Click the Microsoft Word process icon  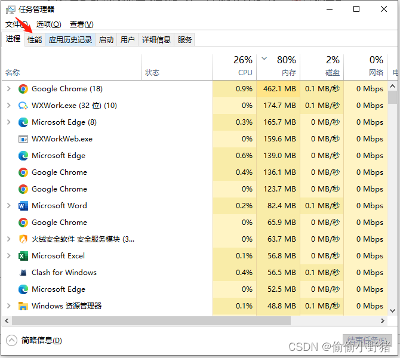click(x=23, y=205)
